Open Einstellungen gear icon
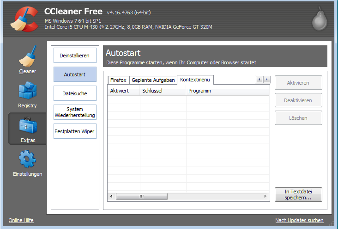Image resolution: width=338 pixels, height=229 pixels. point(27,159)
